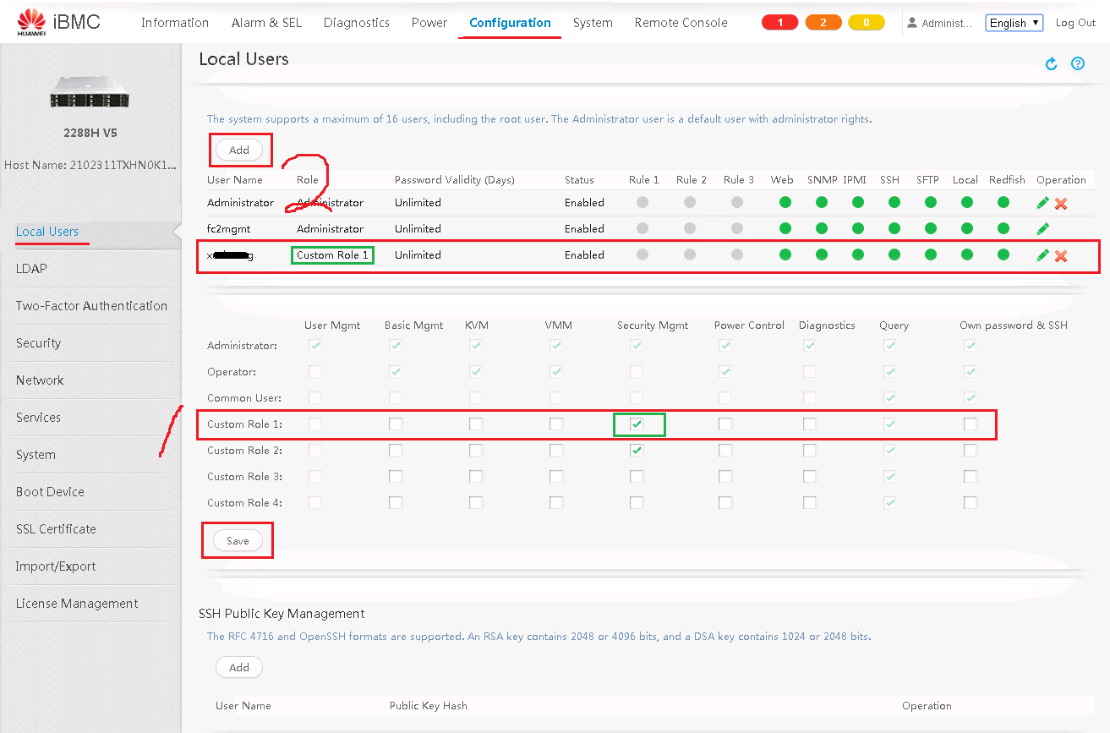
Task: Edit the Administrator user with pencil icon
Action: [1043, 203]
